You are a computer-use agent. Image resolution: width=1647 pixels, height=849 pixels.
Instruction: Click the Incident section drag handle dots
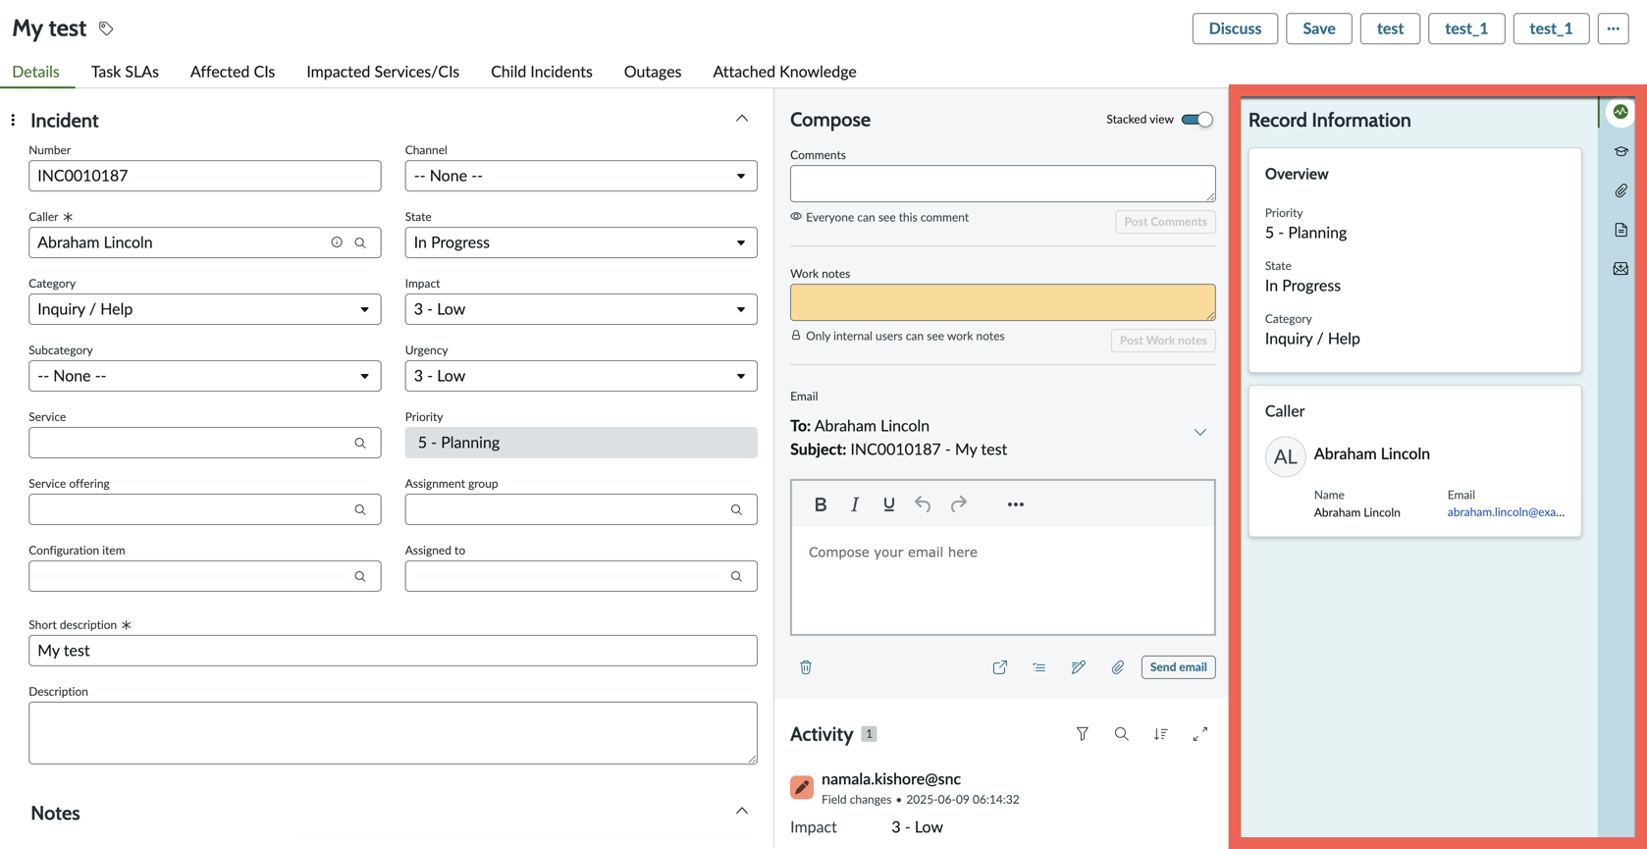pyautogui.click(x=13, y=120)
